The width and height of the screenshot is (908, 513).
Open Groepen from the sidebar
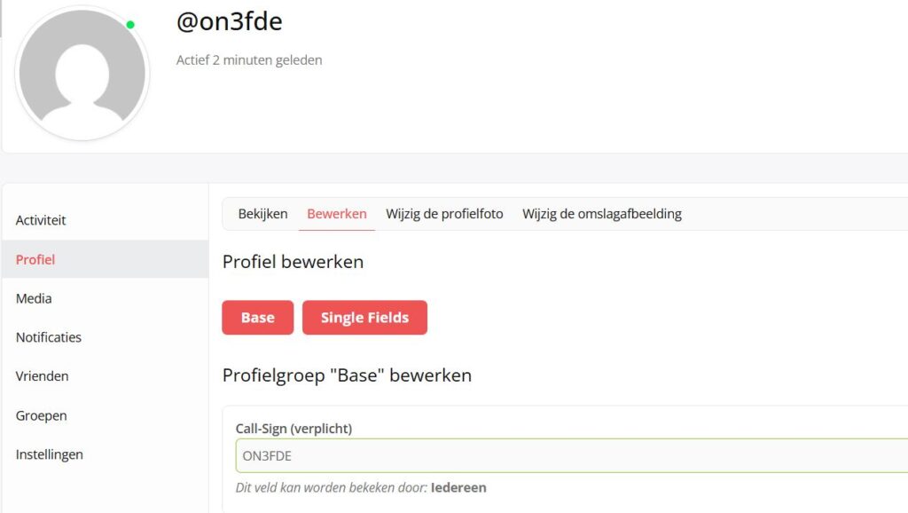tap(41, 415)
